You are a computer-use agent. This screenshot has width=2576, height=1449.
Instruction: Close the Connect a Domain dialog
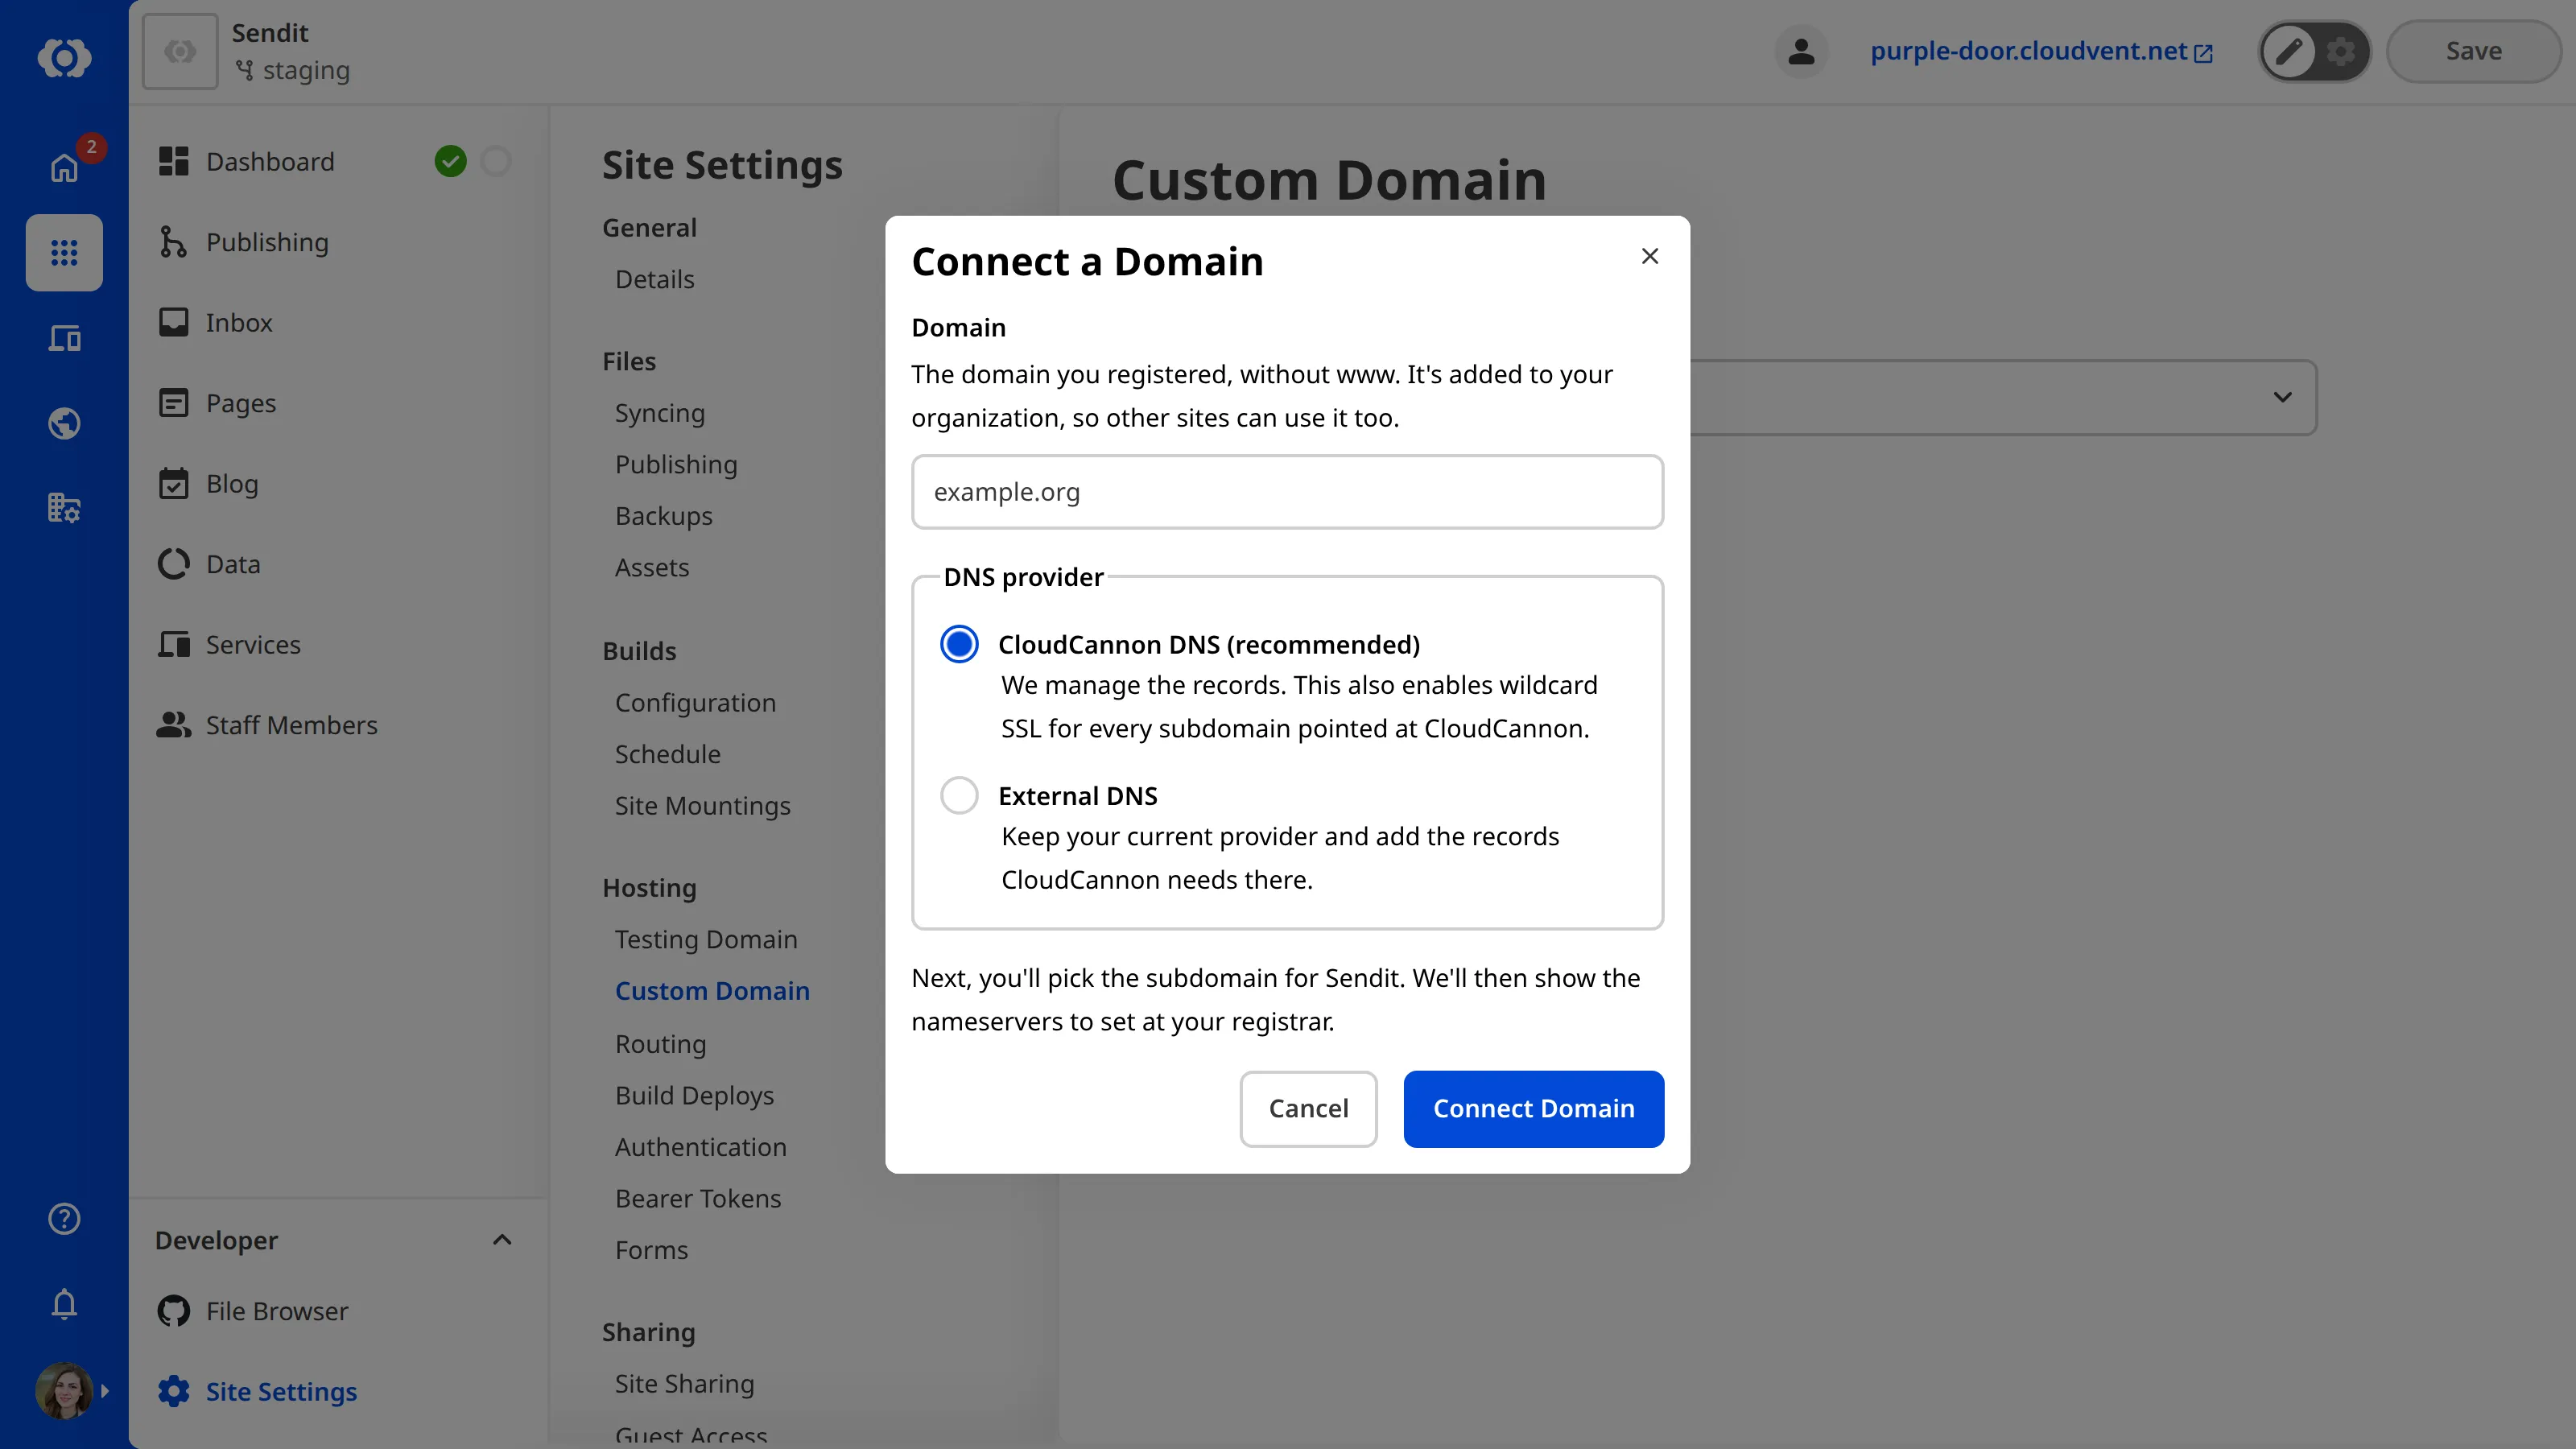coord(1650,256)
